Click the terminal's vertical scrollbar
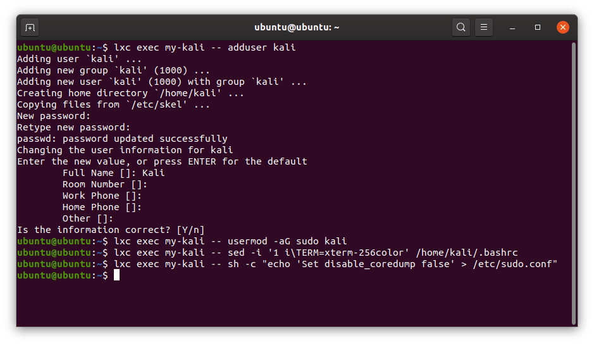 (x=573, y=184)
